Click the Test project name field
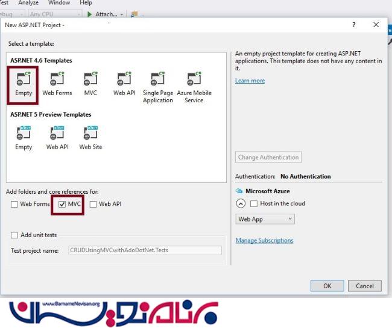 tap(145, 250)
